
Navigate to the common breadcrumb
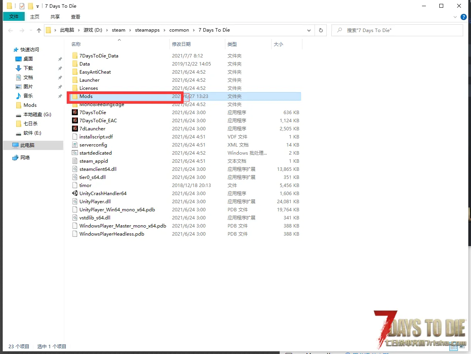point(179,30)
